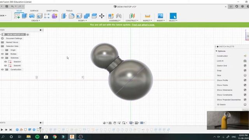Click the timeline position marker
The width and height of the screenshot is (249, 140).
click(40, 129)
